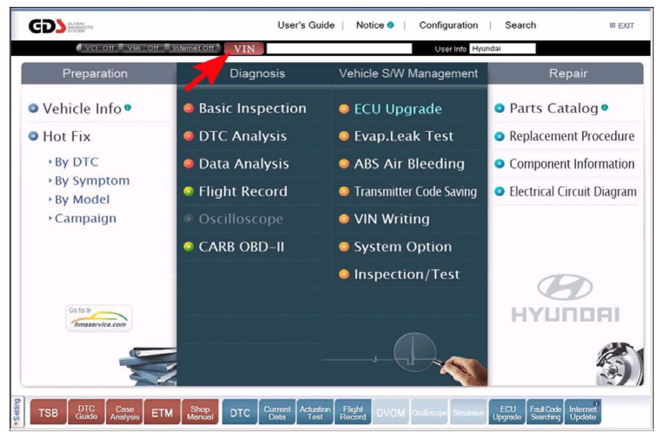Expand the Campaign entry under Hot Fix
Screen dimensions: 663x436
pos(85,218)
